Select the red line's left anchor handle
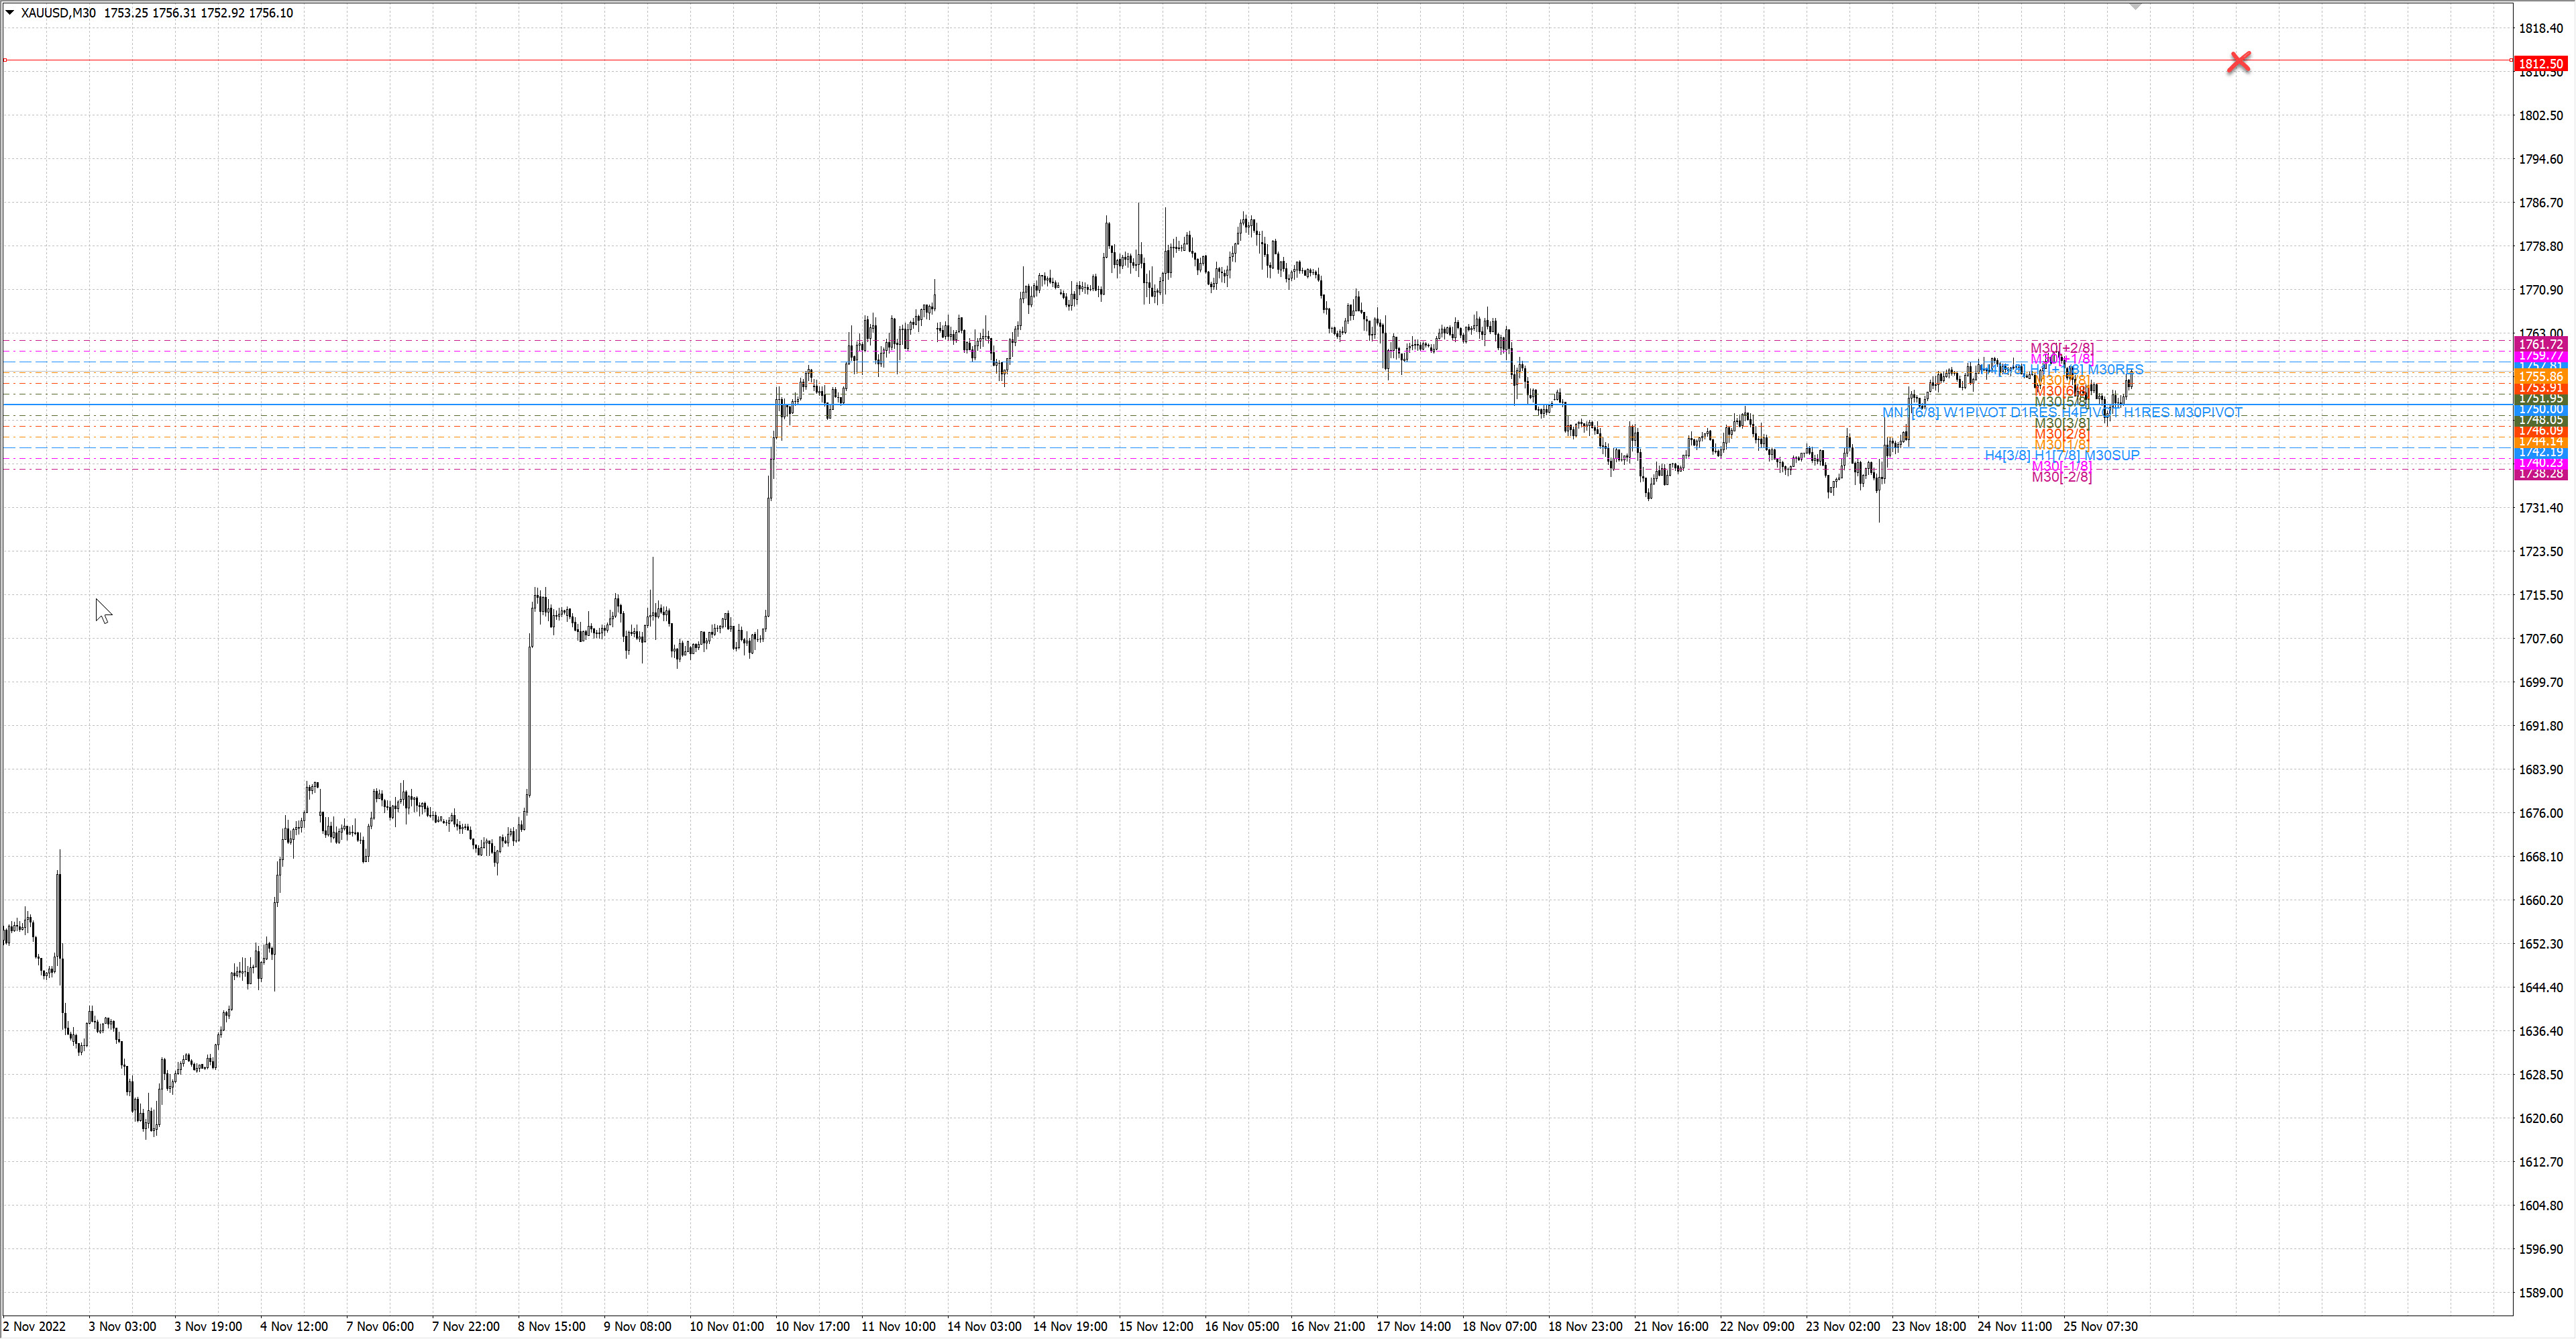2576x1339 pixels. point(5,60)
